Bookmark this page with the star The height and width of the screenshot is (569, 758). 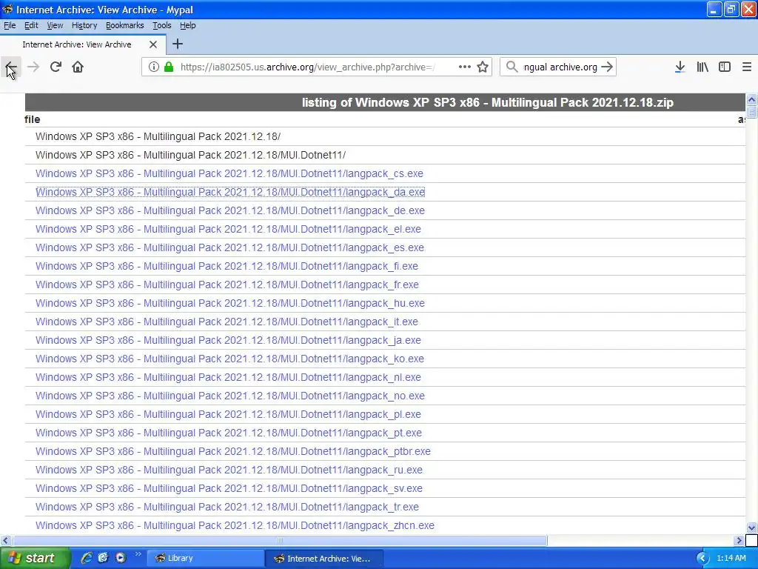[x=483, y=67]
